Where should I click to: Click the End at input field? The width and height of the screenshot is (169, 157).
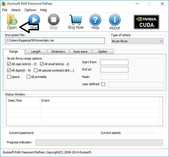point(114,70)
